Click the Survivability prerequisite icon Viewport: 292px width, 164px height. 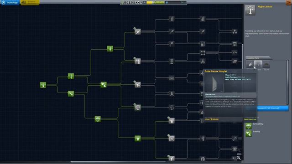coord(249,126)
